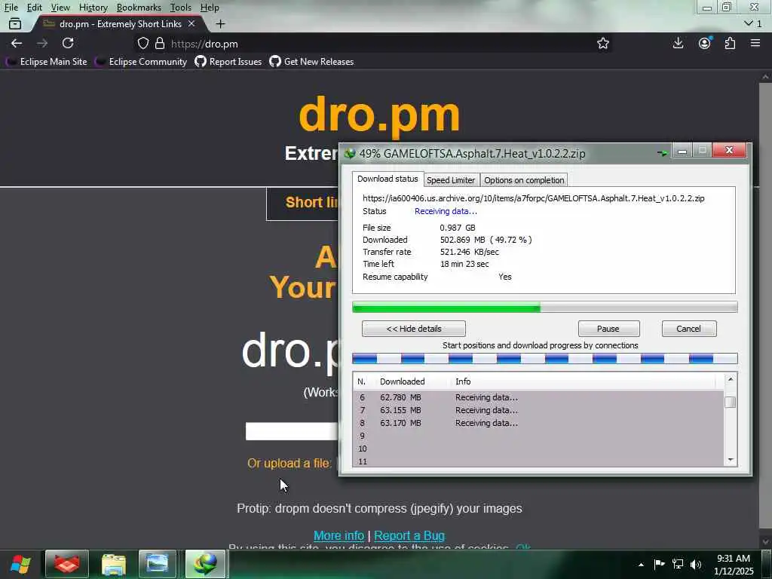
Task: Open Eclipse Main Site bookmark
Action: point(47,62)
